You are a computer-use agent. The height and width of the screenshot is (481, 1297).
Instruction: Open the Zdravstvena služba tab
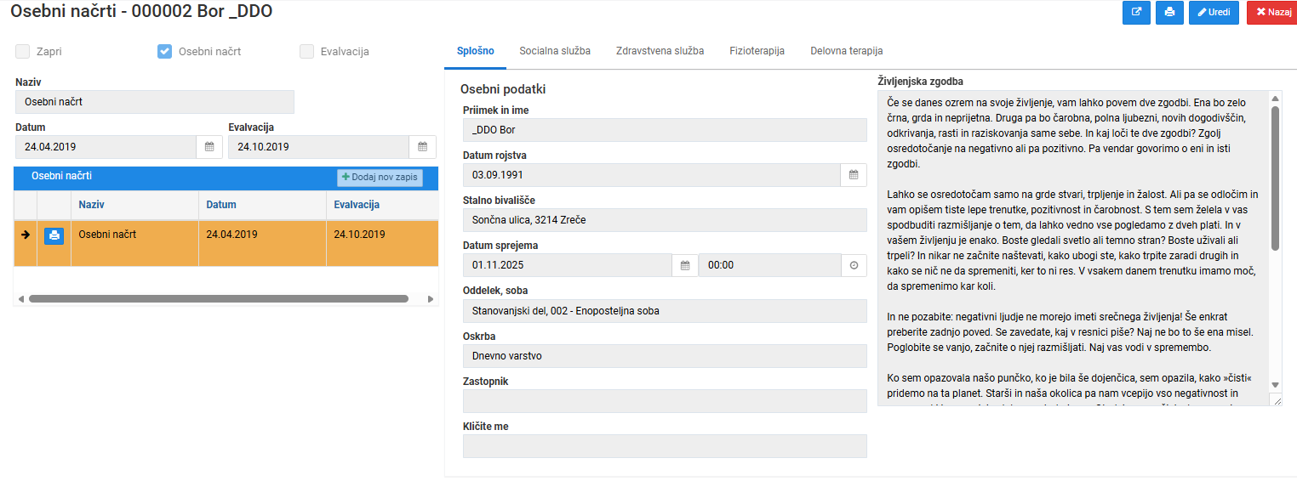point(660,51)
